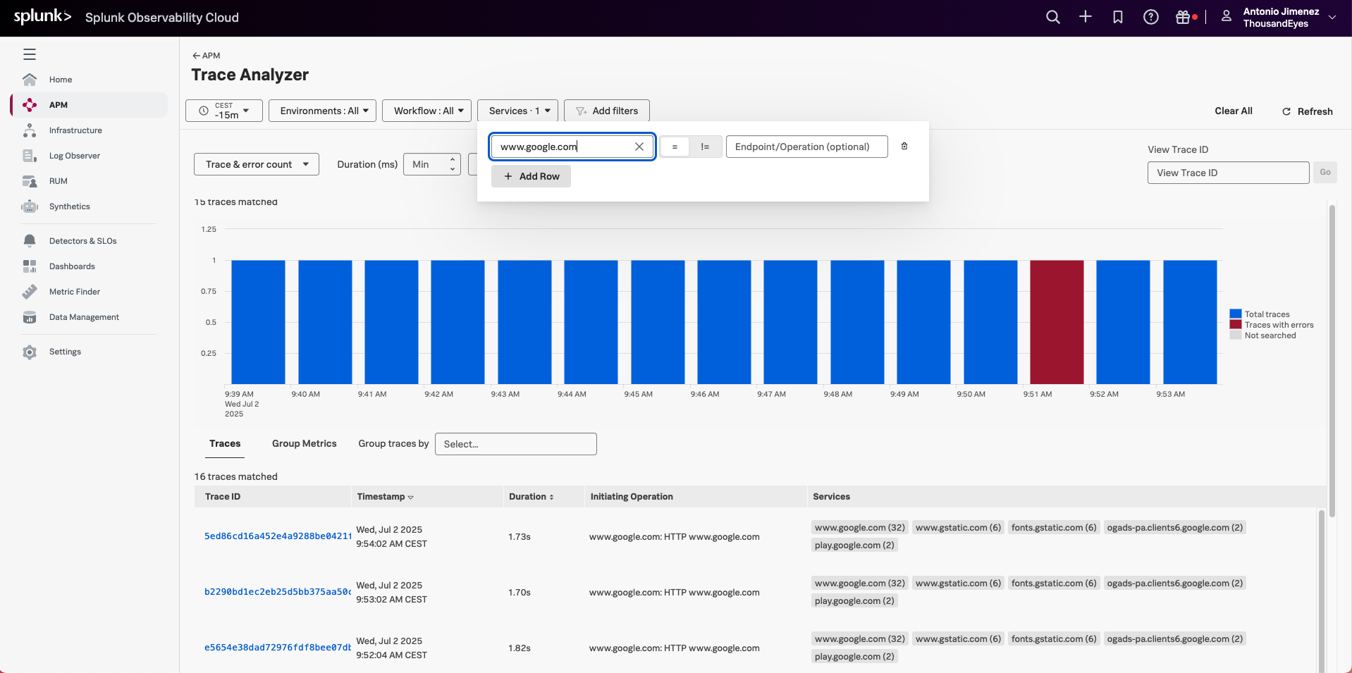
Task: Click the RUM sidebar icon
Action: (30, 180)
